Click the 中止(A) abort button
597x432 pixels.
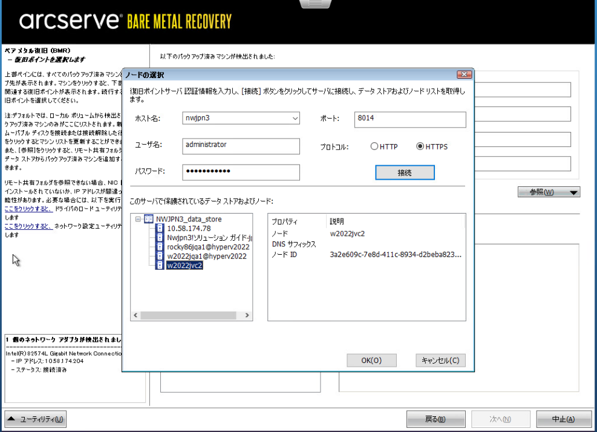[564, 419]
